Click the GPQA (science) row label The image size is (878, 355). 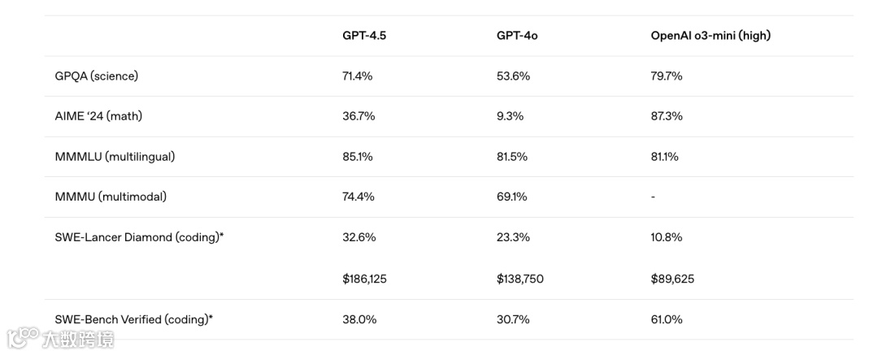[96, 76]
